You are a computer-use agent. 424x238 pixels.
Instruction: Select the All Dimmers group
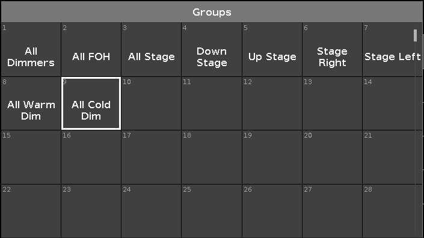(x=31, y=49)
